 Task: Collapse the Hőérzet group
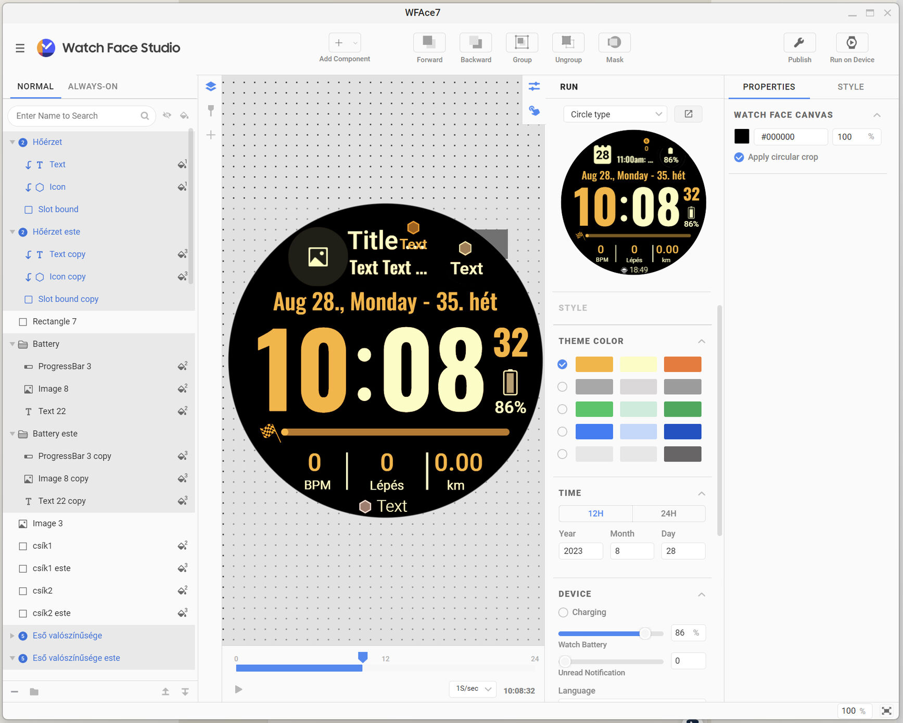tap(12, 142)
